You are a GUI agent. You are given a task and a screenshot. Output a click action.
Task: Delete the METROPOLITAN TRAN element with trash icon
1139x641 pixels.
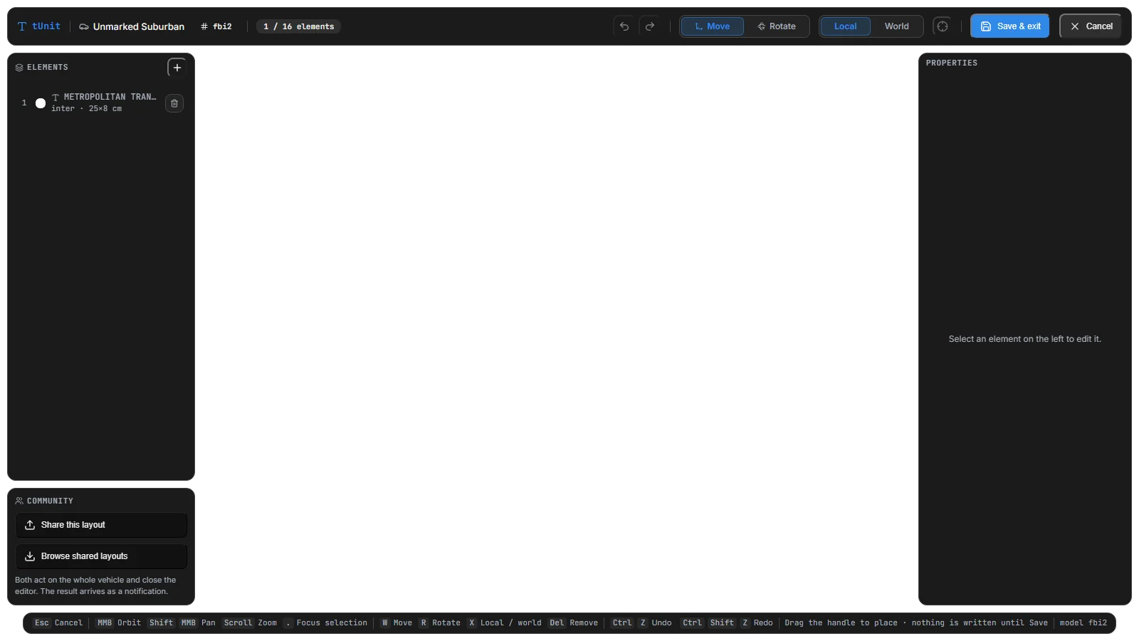[174, 103]
